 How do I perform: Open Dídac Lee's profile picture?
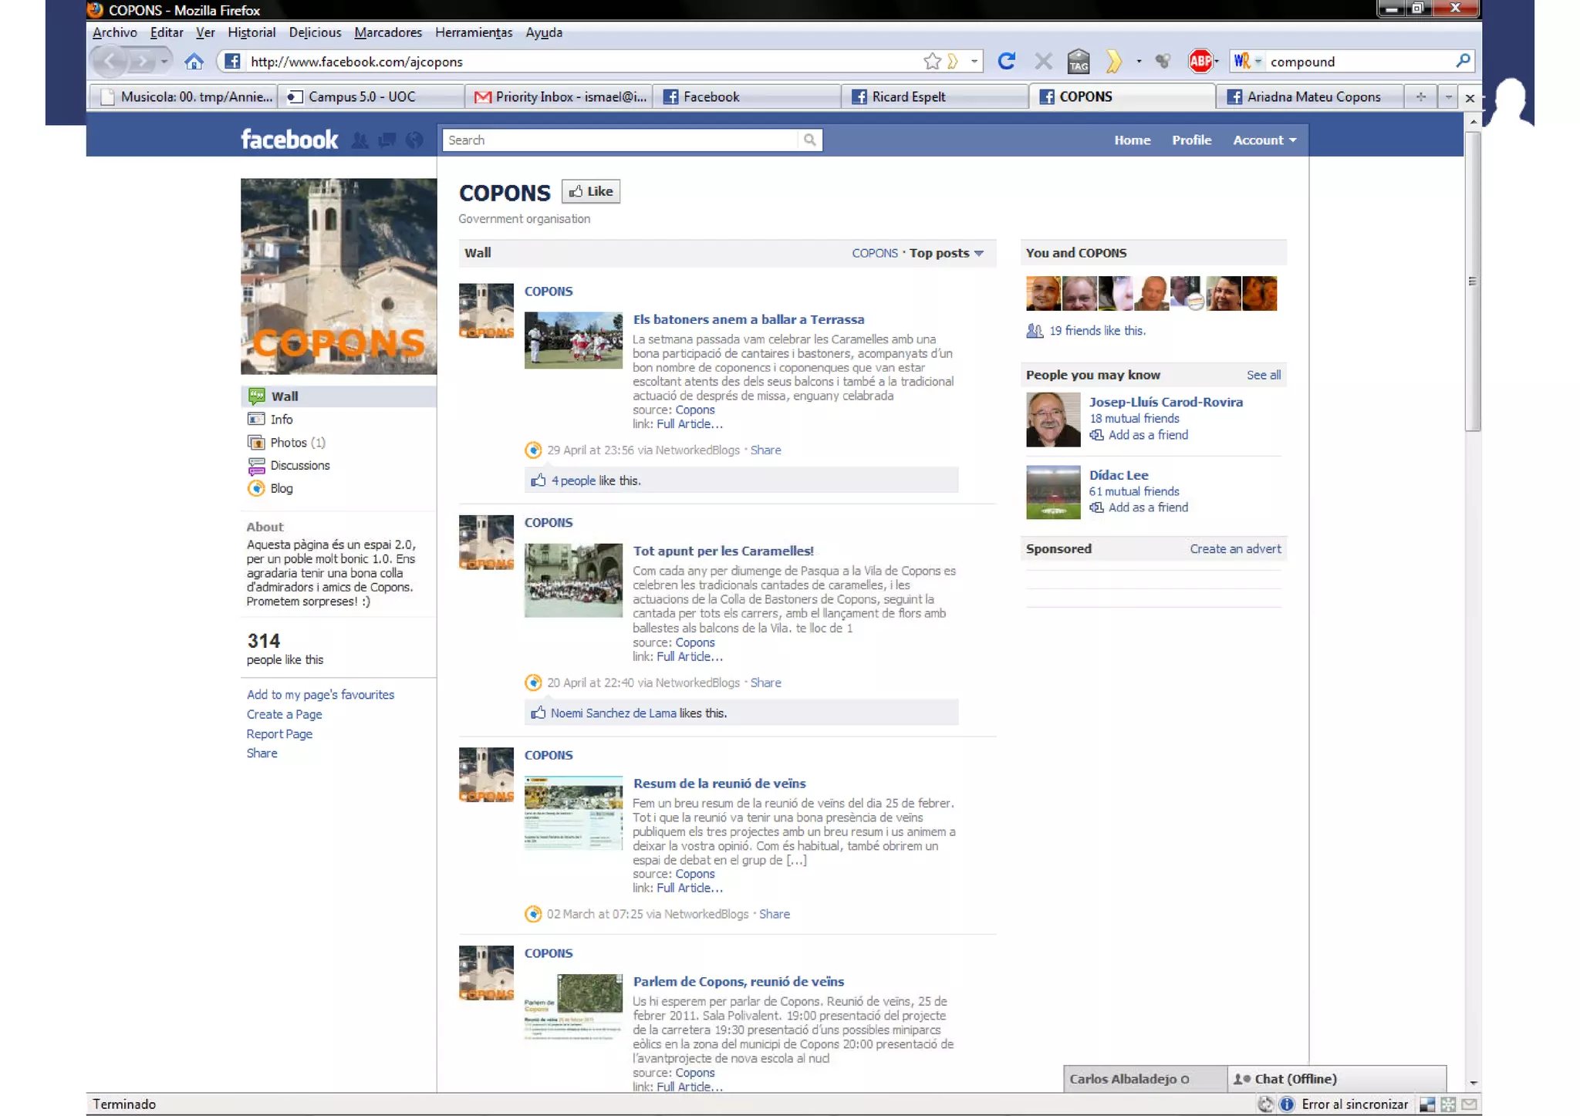coord(1053,492)
